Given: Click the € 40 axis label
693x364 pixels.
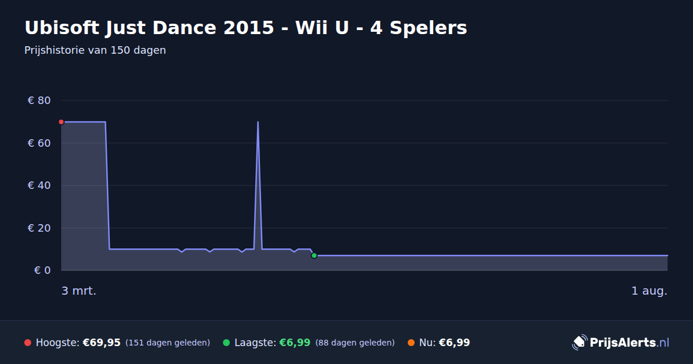Looking at the screenshot, I should click(x=39, y=185).
